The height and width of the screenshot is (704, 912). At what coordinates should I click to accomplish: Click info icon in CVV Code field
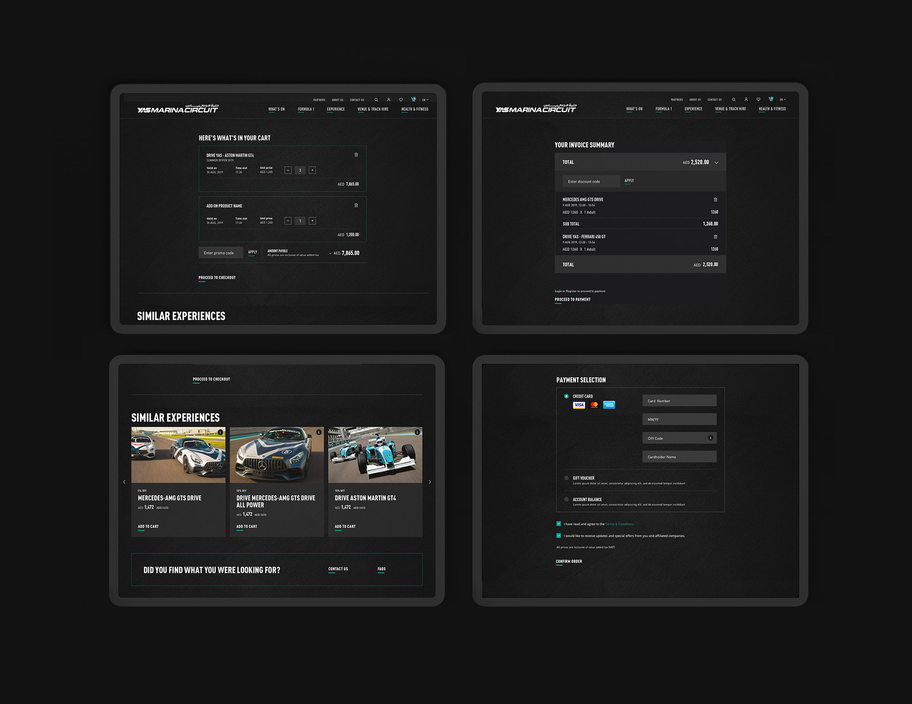coord(711,438)
